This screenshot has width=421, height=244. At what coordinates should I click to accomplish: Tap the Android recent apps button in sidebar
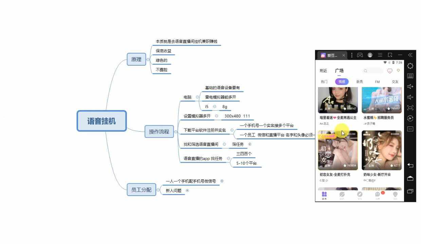point(410,191)
